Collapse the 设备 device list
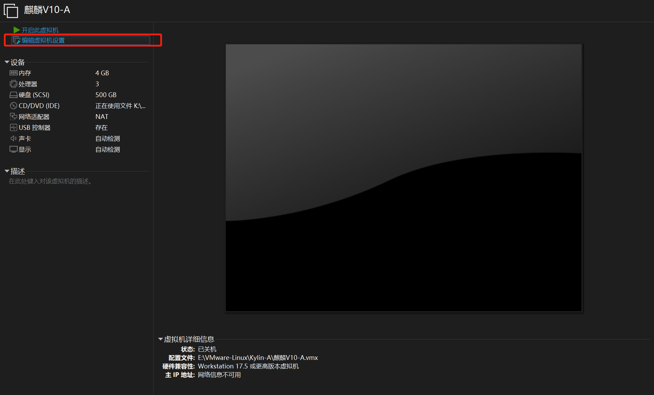This screenshot has height=395, width=654. (7, 62)
